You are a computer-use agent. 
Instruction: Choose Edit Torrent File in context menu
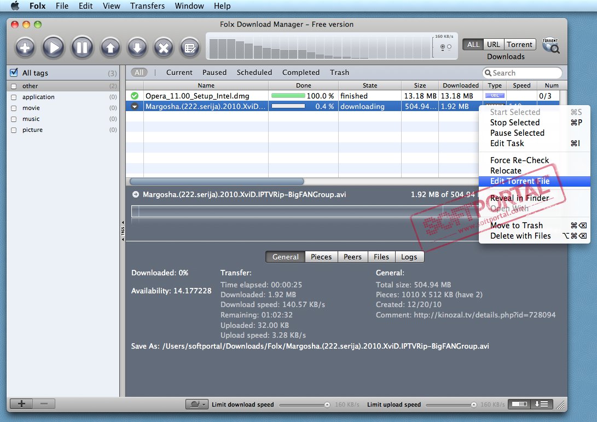point(534,181)
